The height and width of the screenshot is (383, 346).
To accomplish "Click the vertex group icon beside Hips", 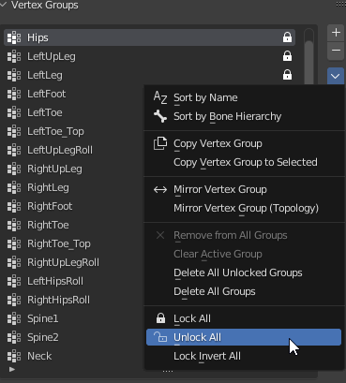I will coord(14,37).
